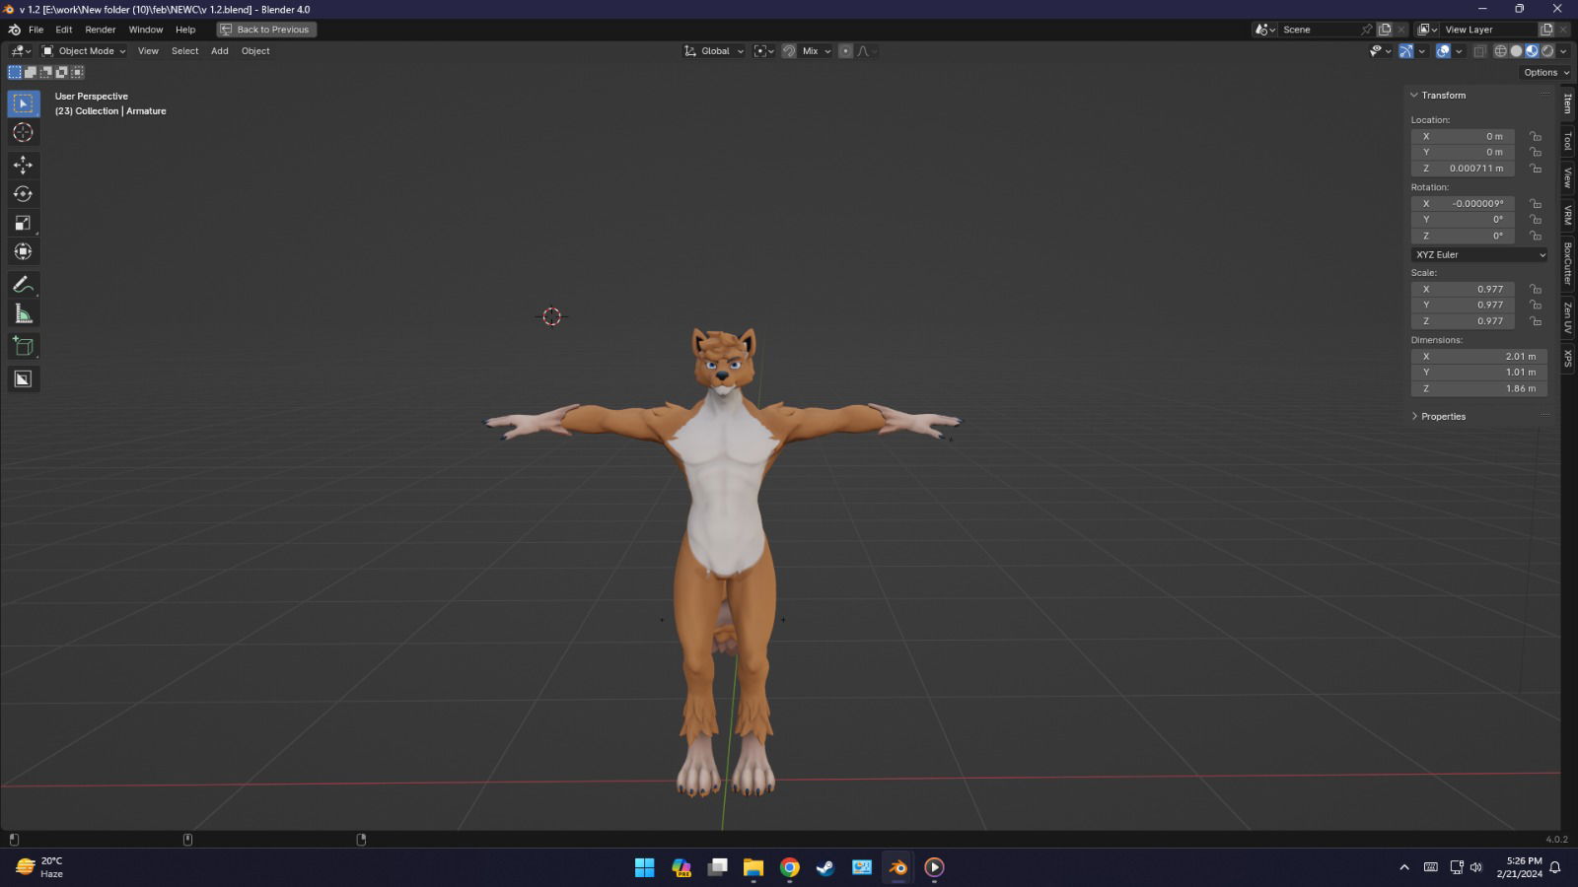Click the Scale X value slider field
Viewport: 1578px width, 887px height.
1463,290
